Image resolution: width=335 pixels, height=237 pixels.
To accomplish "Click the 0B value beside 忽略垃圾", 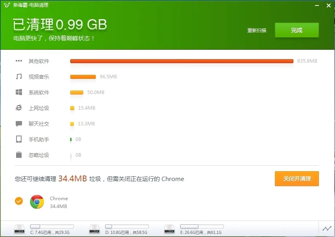I will pyautogui.click(x=78, y=155).
